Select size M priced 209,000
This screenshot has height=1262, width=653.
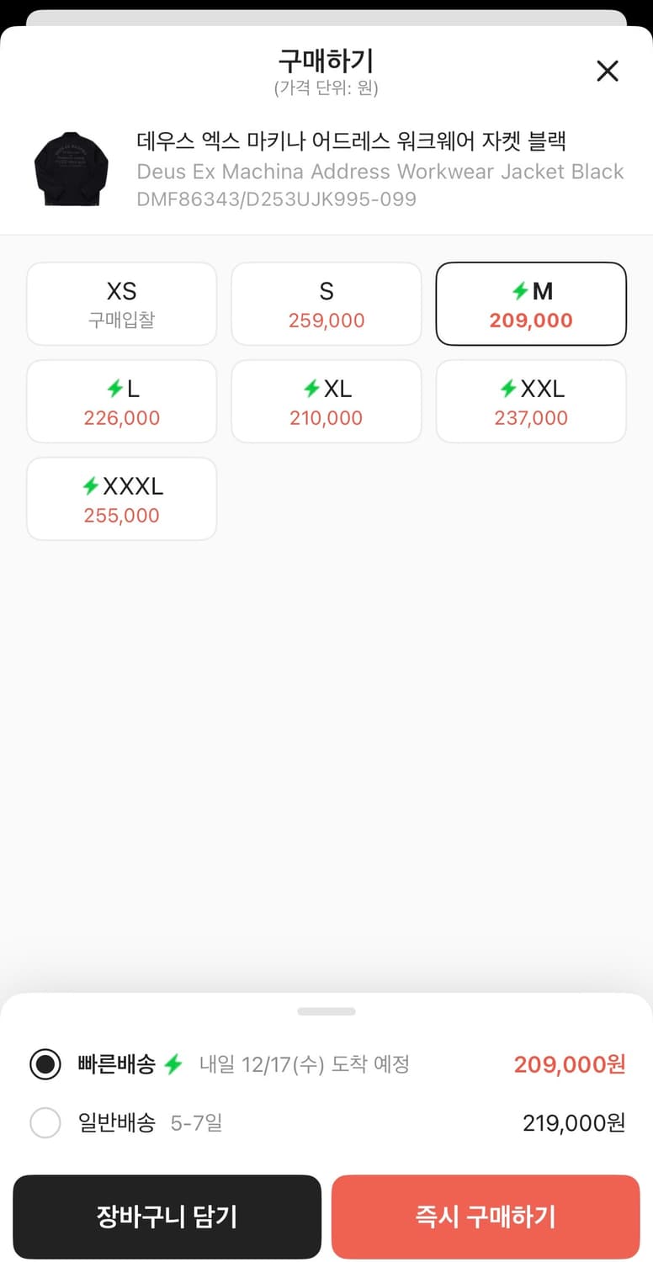(531, 304)
